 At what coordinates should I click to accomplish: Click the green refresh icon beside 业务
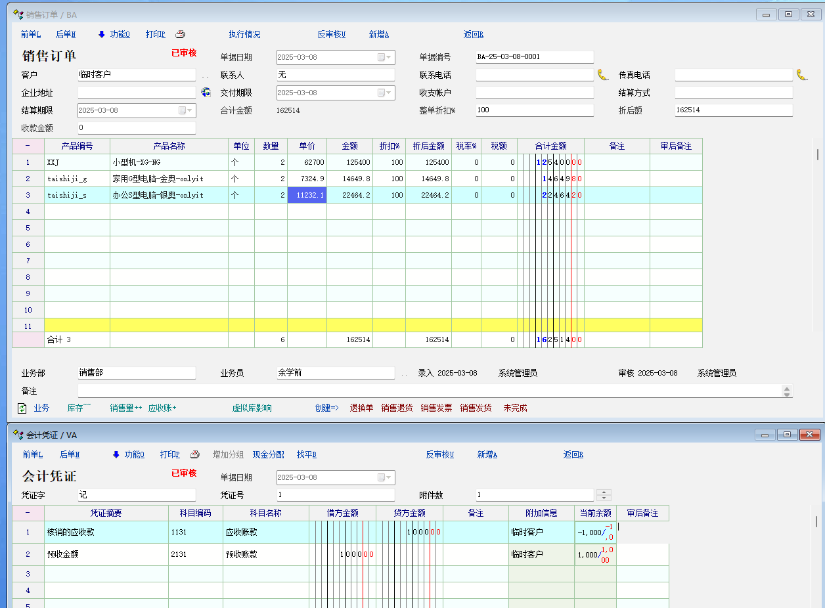pyautogui.click(x=22, y=408)
